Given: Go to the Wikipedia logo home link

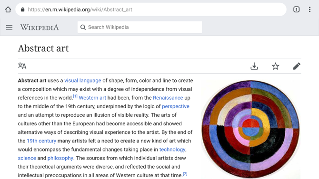Looking at the screenshot, I should (40, 27).
